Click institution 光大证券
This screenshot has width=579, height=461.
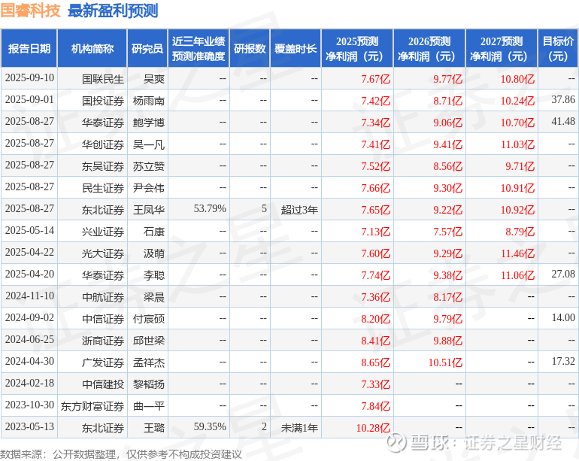(x=103, y=253)
